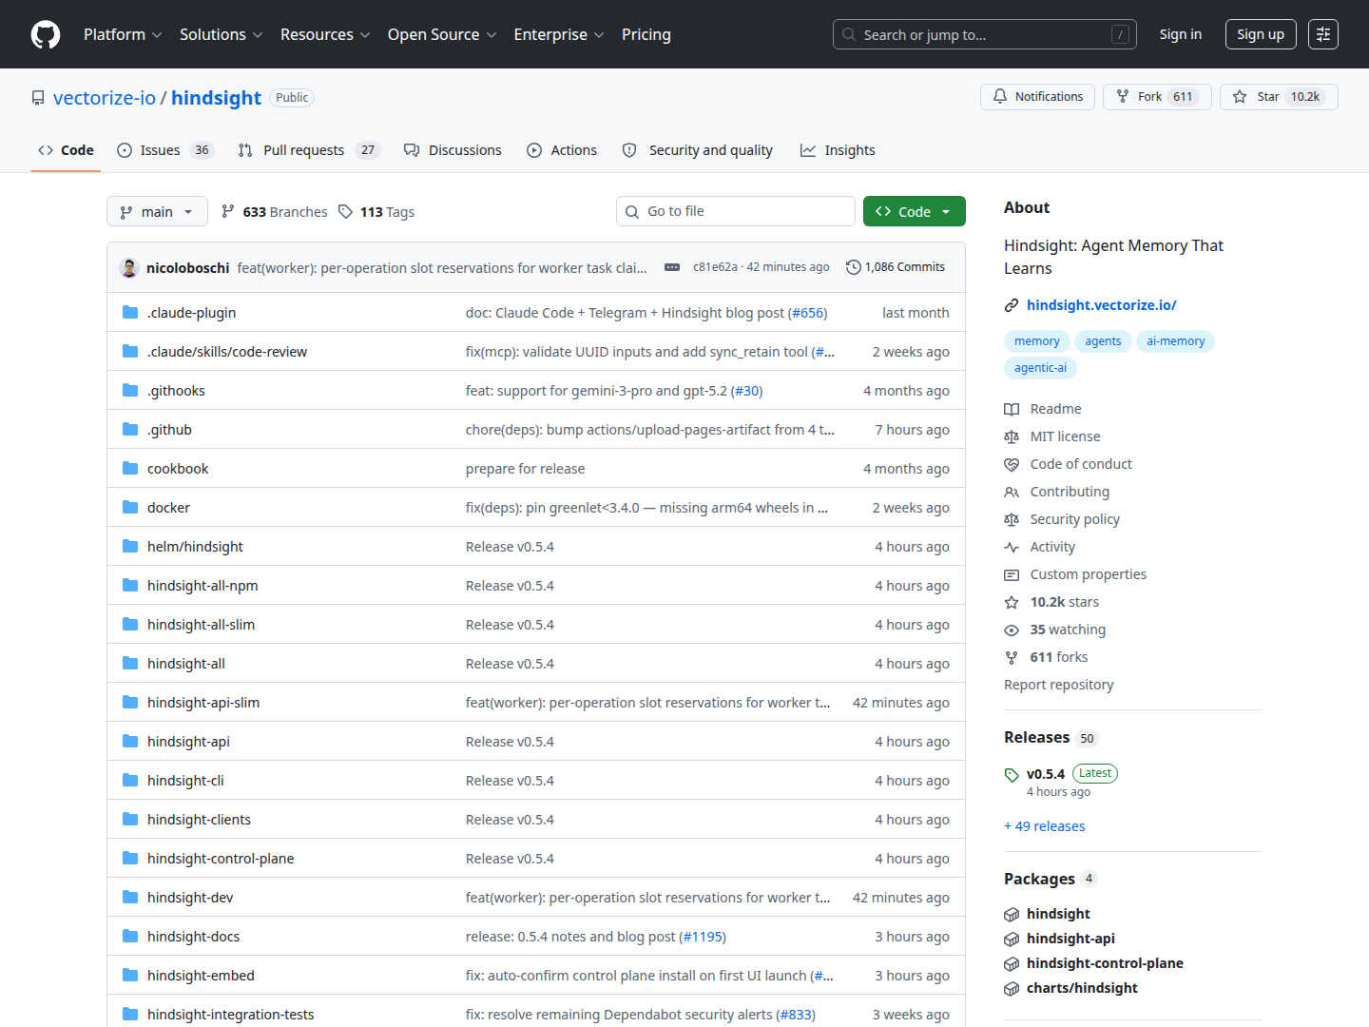Screen dimensions: 1369x1027
Task: Open the hindsight-control-plane folder
Action: [221, 859]
